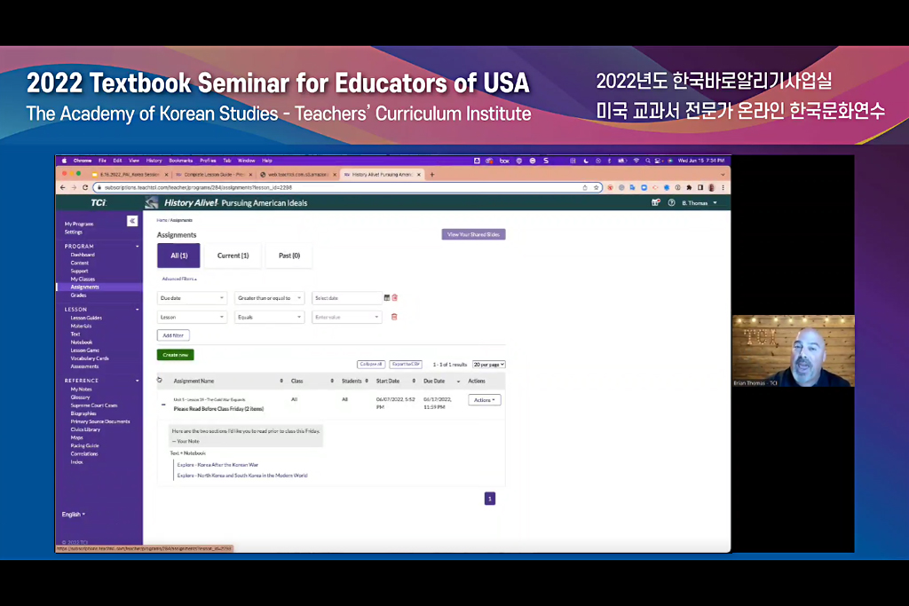Viewport: 909px width, 606px height.
Task: Collapse the assignment row with the minus toggle
Action: click(163, 405)
